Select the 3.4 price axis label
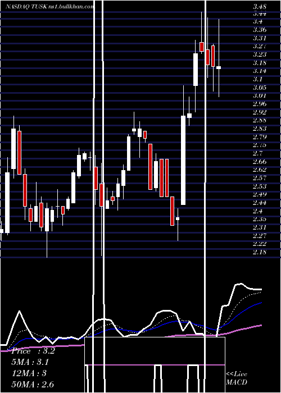281x393 pixels. pos(257,21)
